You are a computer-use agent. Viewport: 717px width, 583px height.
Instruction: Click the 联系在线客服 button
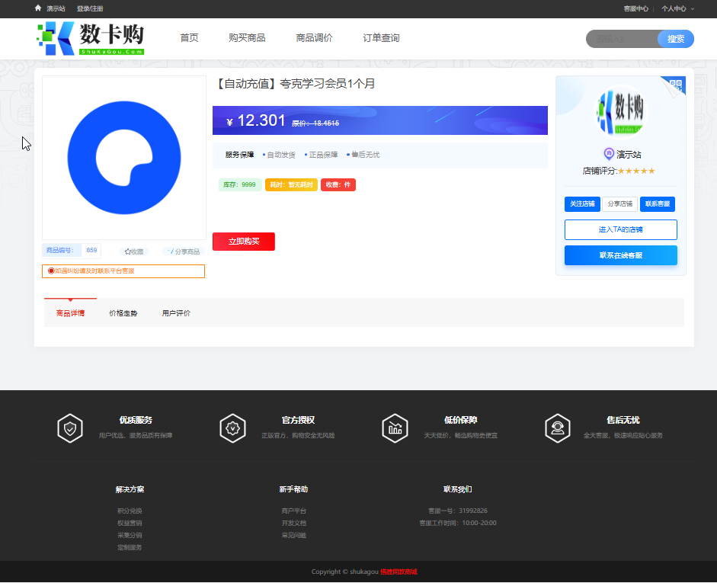620,255
